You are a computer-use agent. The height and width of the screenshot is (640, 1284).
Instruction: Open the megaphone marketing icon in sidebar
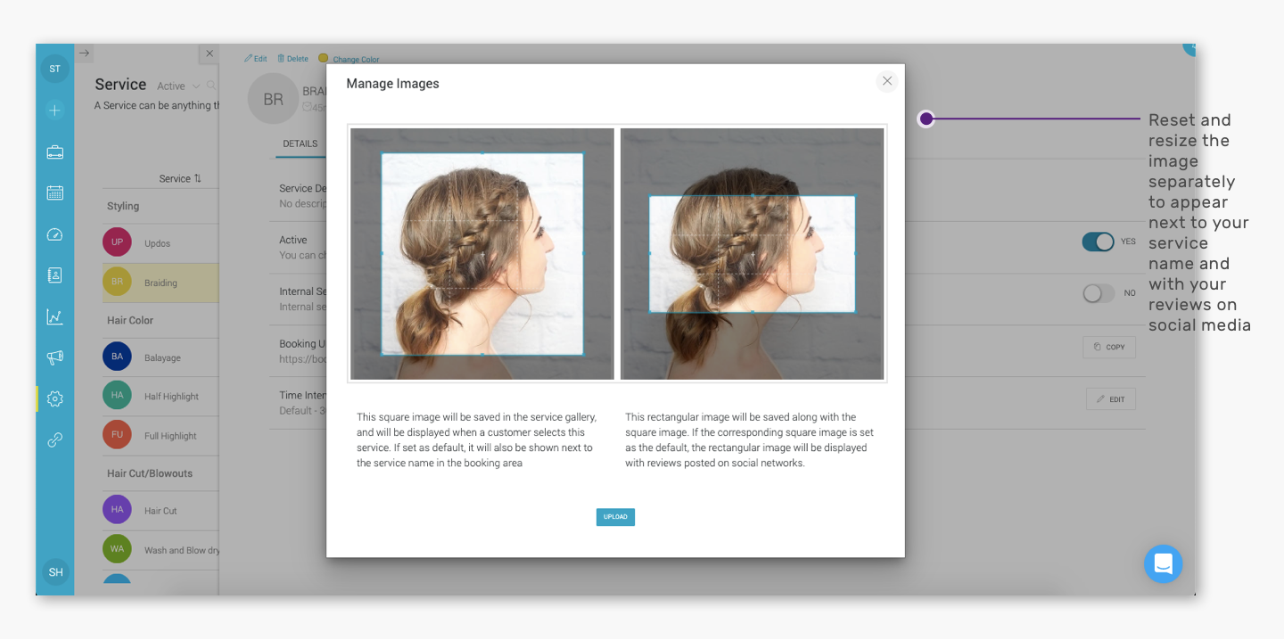tap(55, 357)
